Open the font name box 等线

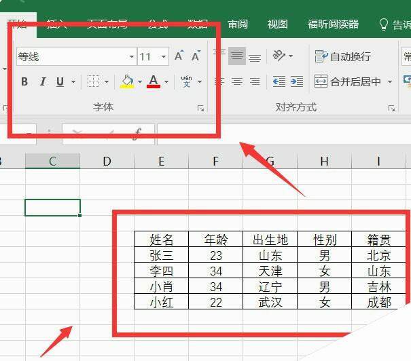point(76,56)
